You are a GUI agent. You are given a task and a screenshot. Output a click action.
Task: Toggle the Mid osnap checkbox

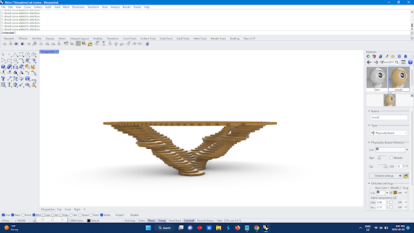(34, 215)
